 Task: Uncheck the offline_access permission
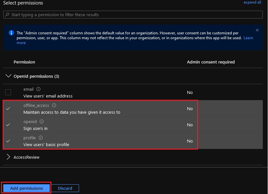point(8,108)
